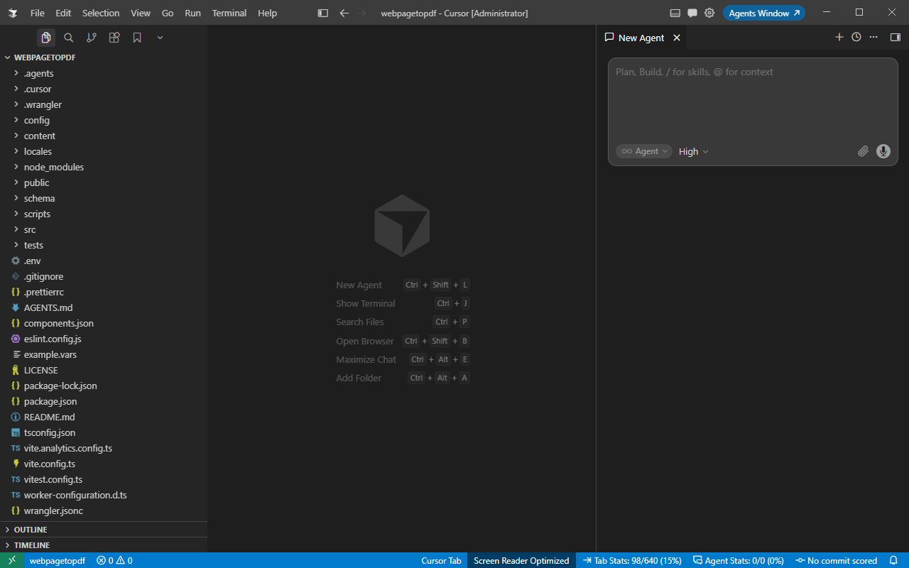Expand the .cursor folder

(104, 89)
